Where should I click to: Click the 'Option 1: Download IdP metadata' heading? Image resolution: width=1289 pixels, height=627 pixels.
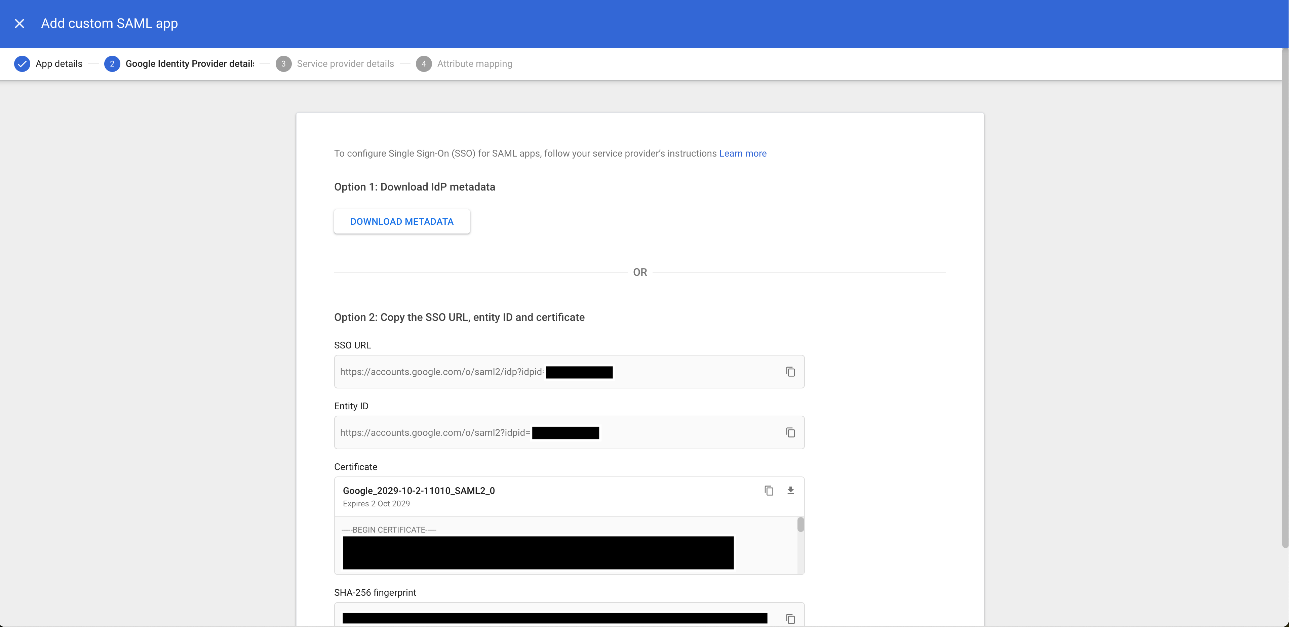pyautogui.click(x=414, y=187)
